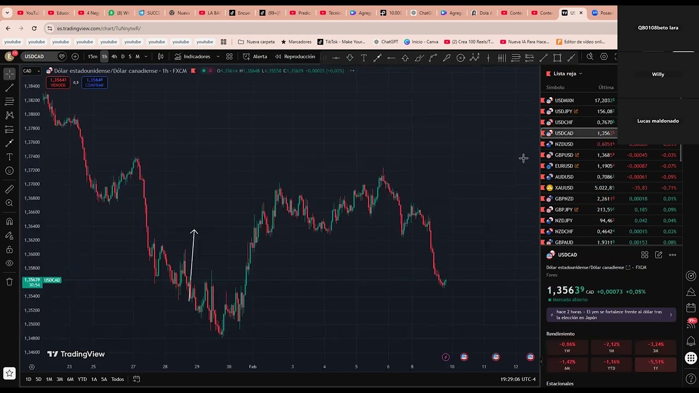699x393 pixels.
Task: Toggle lock all drawings
Action: tap(9, 249)
